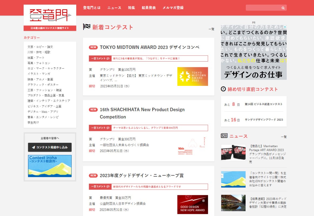Select category 工芸・ファッション・雑貨

click(x=45, y=90)
